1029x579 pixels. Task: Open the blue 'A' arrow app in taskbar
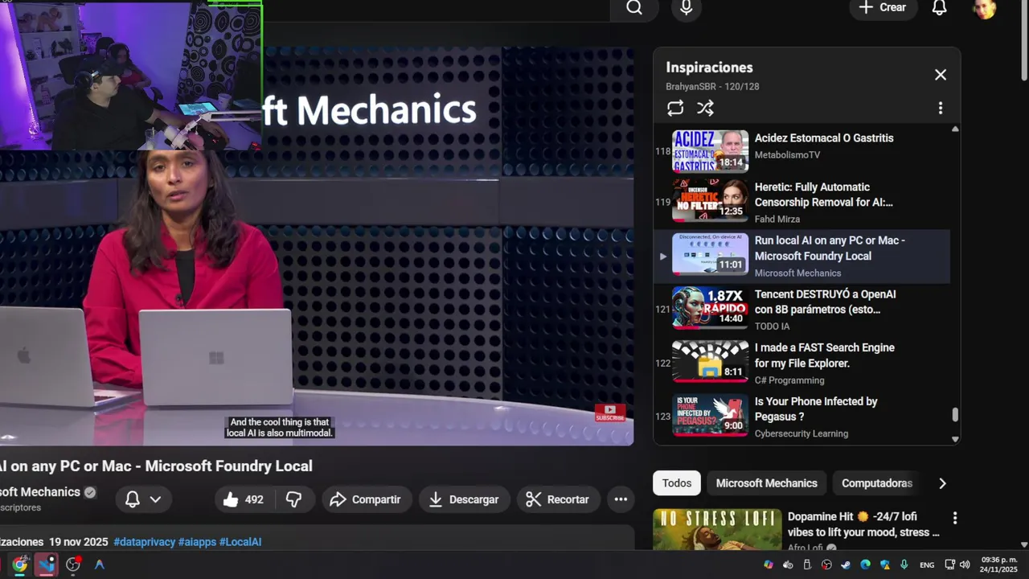(100, 565)
